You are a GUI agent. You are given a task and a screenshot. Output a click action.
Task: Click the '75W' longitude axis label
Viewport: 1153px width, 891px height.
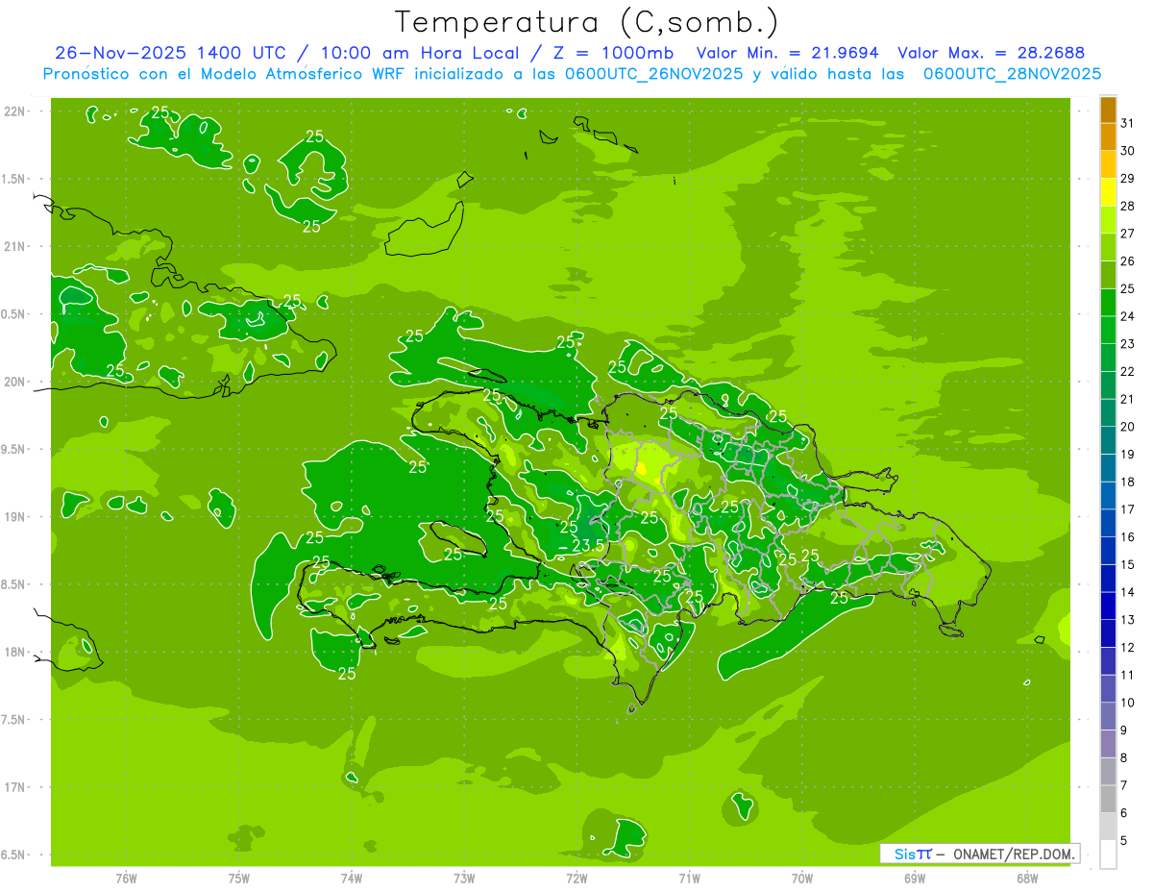coord(239,879)
